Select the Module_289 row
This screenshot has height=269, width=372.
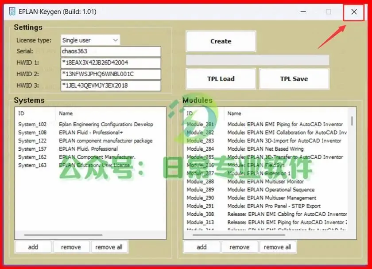[266, 190]
